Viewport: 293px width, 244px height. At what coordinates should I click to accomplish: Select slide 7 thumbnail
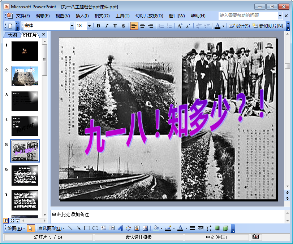[x=25, y=200]
